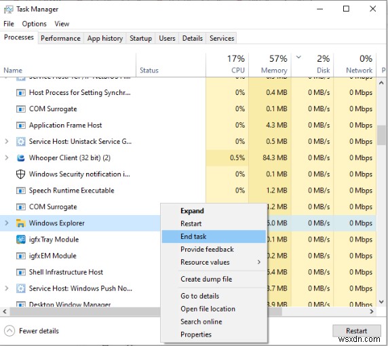Click the sort indicator chevron beside Memory
Image resolution: width=388 pixels, height=346 pixels.
tap(298, 58)
